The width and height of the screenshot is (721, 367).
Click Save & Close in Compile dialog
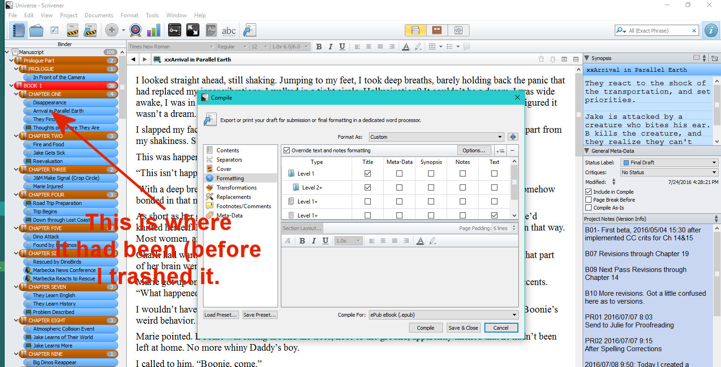point(463,328)
